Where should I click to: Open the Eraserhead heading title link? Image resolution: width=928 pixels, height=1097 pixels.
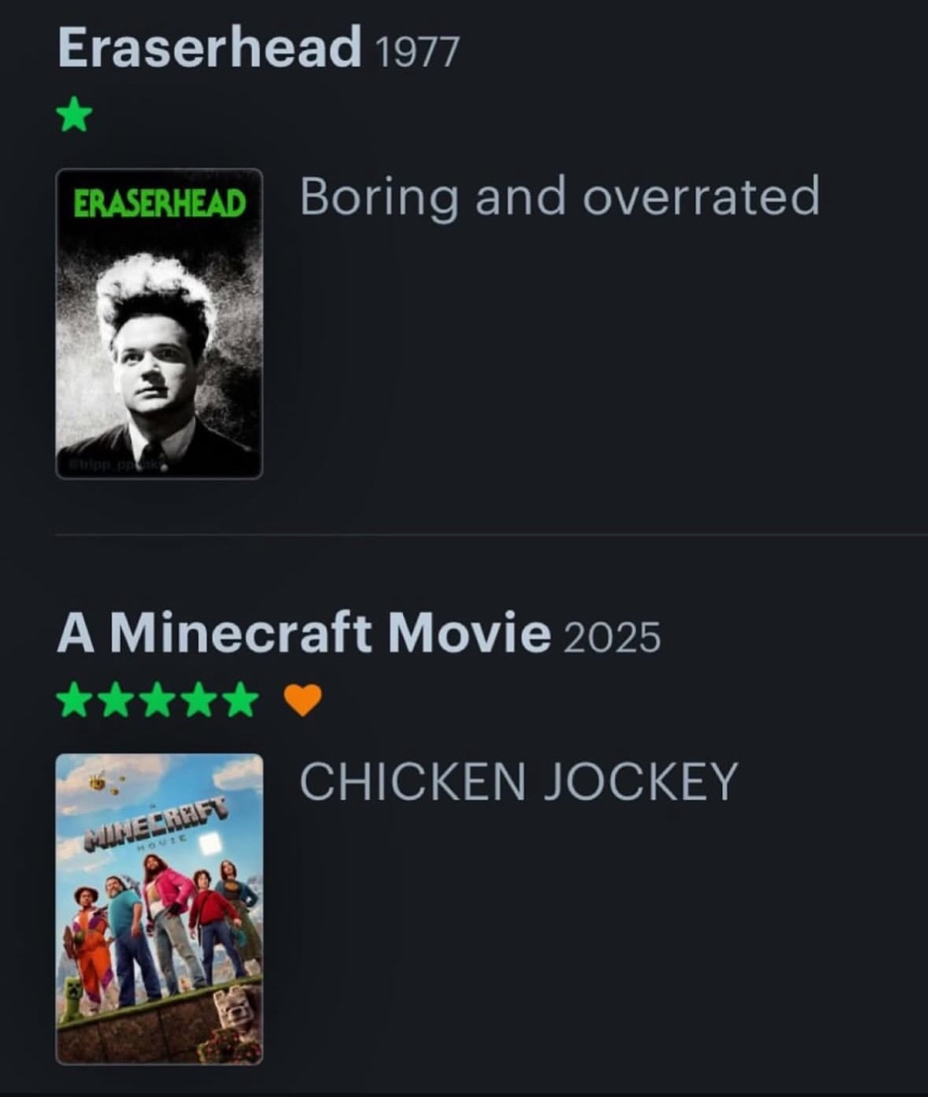coord(209,47)
